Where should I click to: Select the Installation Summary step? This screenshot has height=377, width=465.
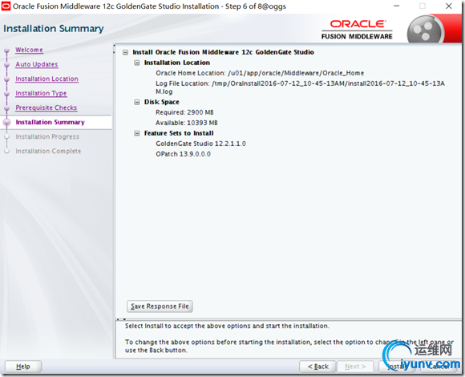pyautogui.click(x=51, y=122)
